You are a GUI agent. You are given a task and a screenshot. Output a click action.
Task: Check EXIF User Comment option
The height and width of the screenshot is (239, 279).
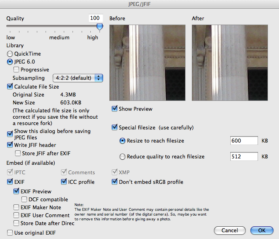(16, 215)
